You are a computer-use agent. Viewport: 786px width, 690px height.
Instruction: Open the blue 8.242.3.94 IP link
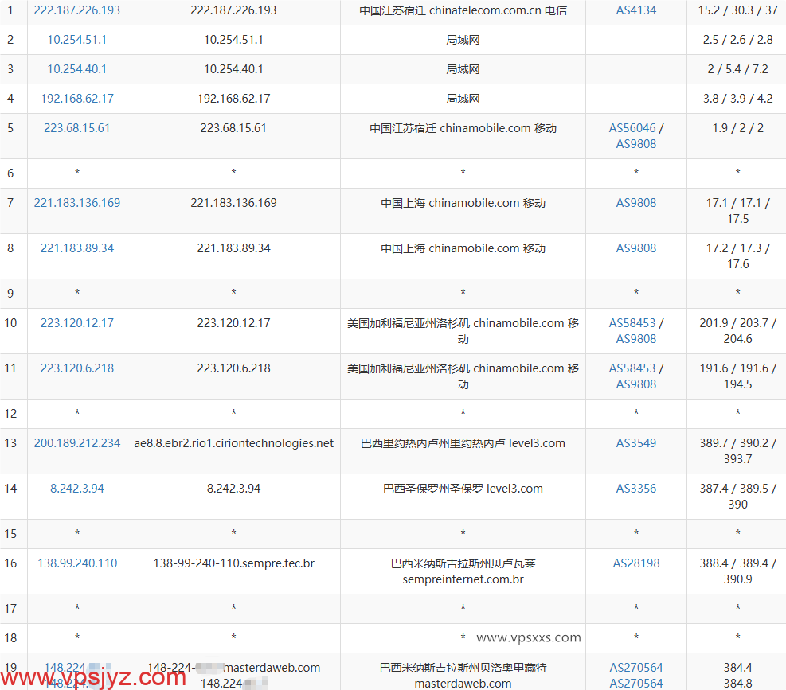click(77, 489)
